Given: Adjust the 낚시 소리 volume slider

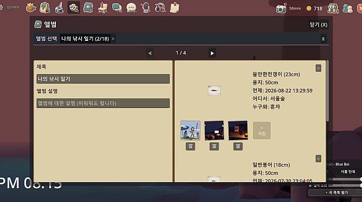Looking at the screenshot, I should (x=345, y=185).
